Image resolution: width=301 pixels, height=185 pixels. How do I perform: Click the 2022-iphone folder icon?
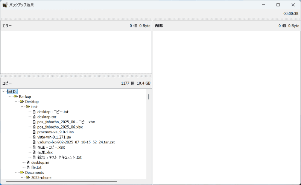click(28, 178)
